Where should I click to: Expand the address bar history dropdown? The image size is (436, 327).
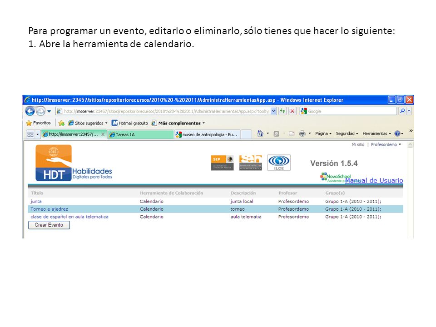(x=273, y=111)
